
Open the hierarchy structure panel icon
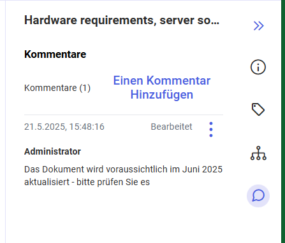click(258, 153)
